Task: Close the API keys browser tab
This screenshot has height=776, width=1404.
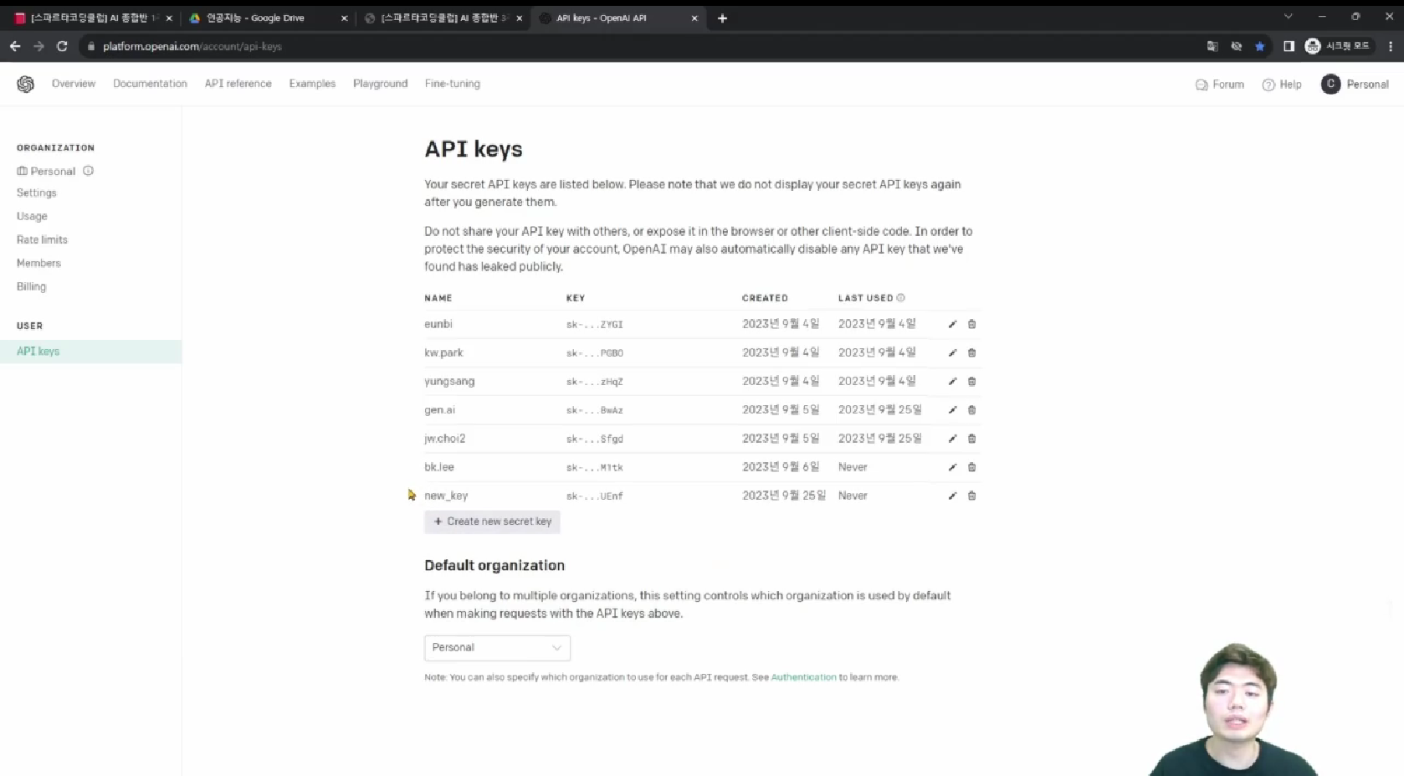Action: tap(694, 18)
